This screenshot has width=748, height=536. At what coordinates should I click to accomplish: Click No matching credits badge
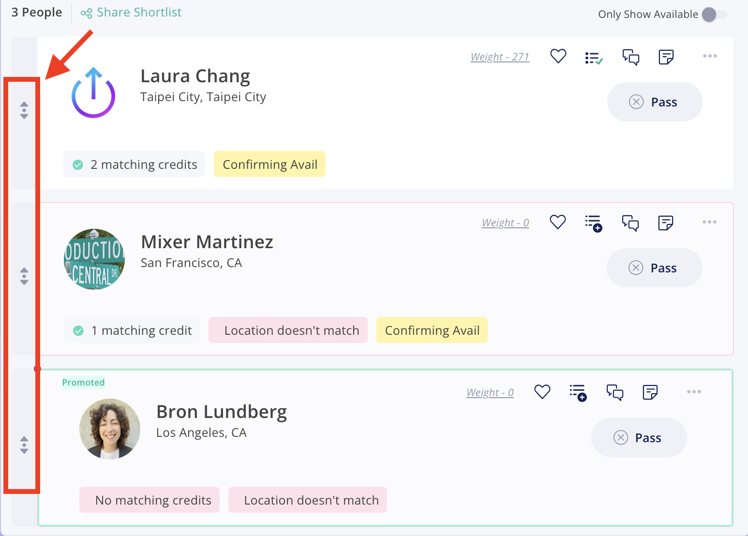coord(150,500)
